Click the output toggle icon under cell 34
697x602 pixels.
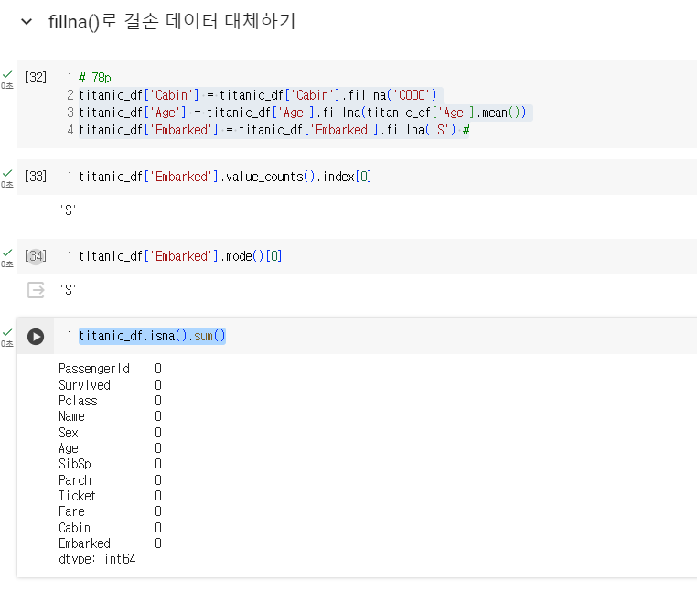36,290
